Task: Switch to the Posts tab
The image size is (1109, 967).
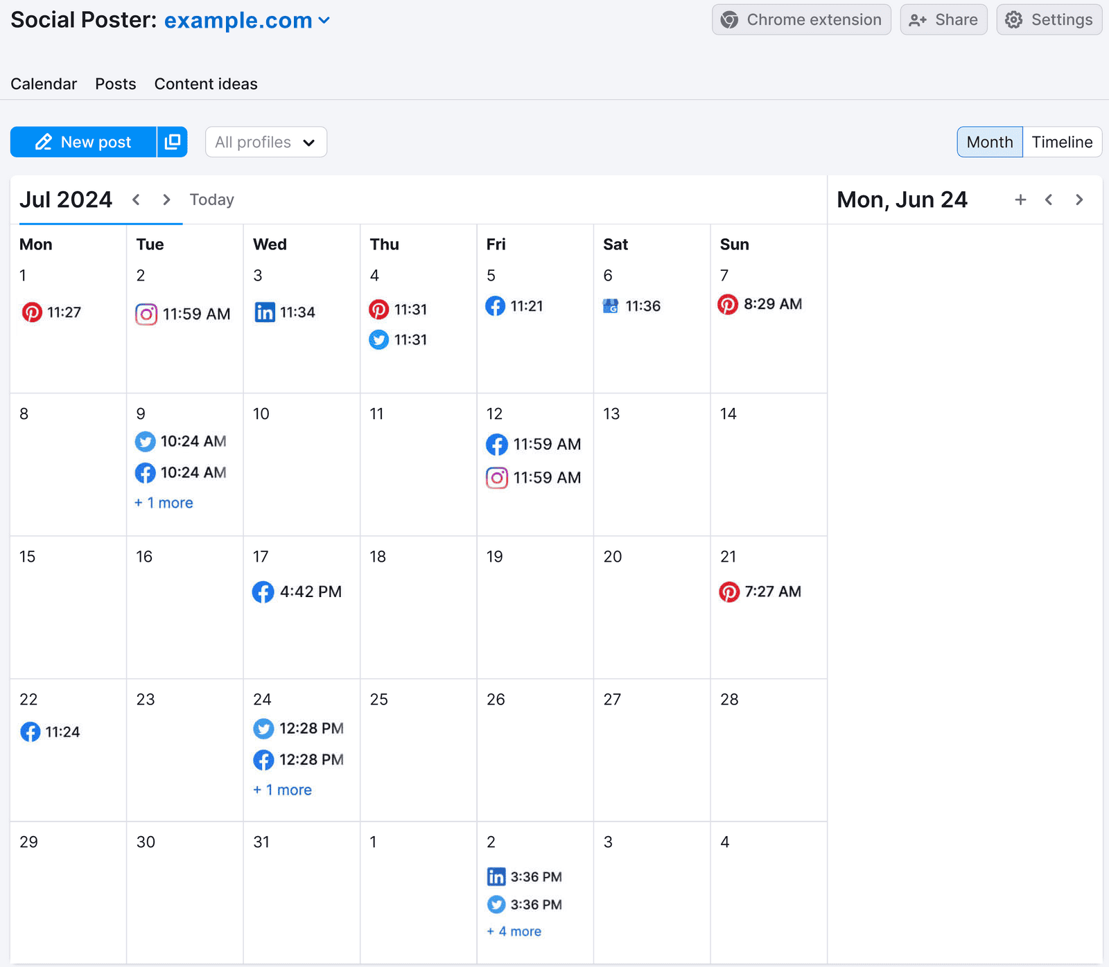Action: click(115, 84)
